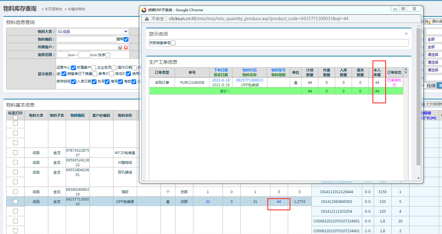The height and width of the screenshot is (234, 442).
Task: Open the 本页面帮助 link
Action: pos(53,9)
